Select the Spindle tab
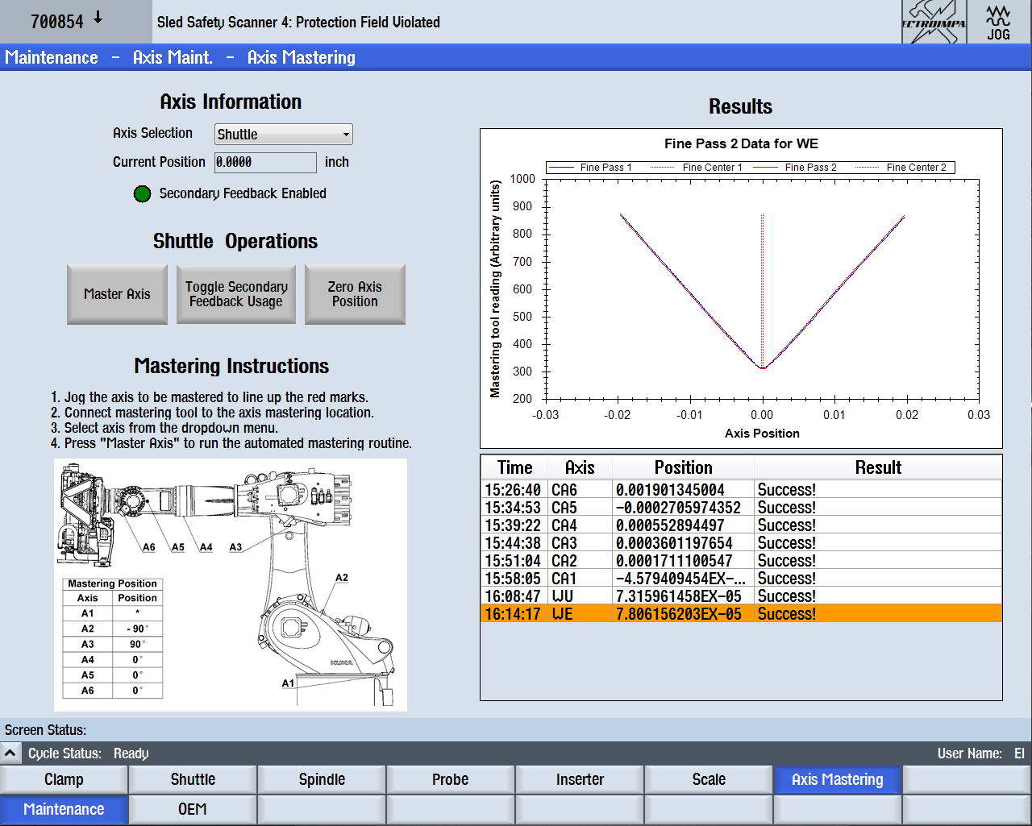Screen dimensions: 1032x826 [x=322, y=779]
